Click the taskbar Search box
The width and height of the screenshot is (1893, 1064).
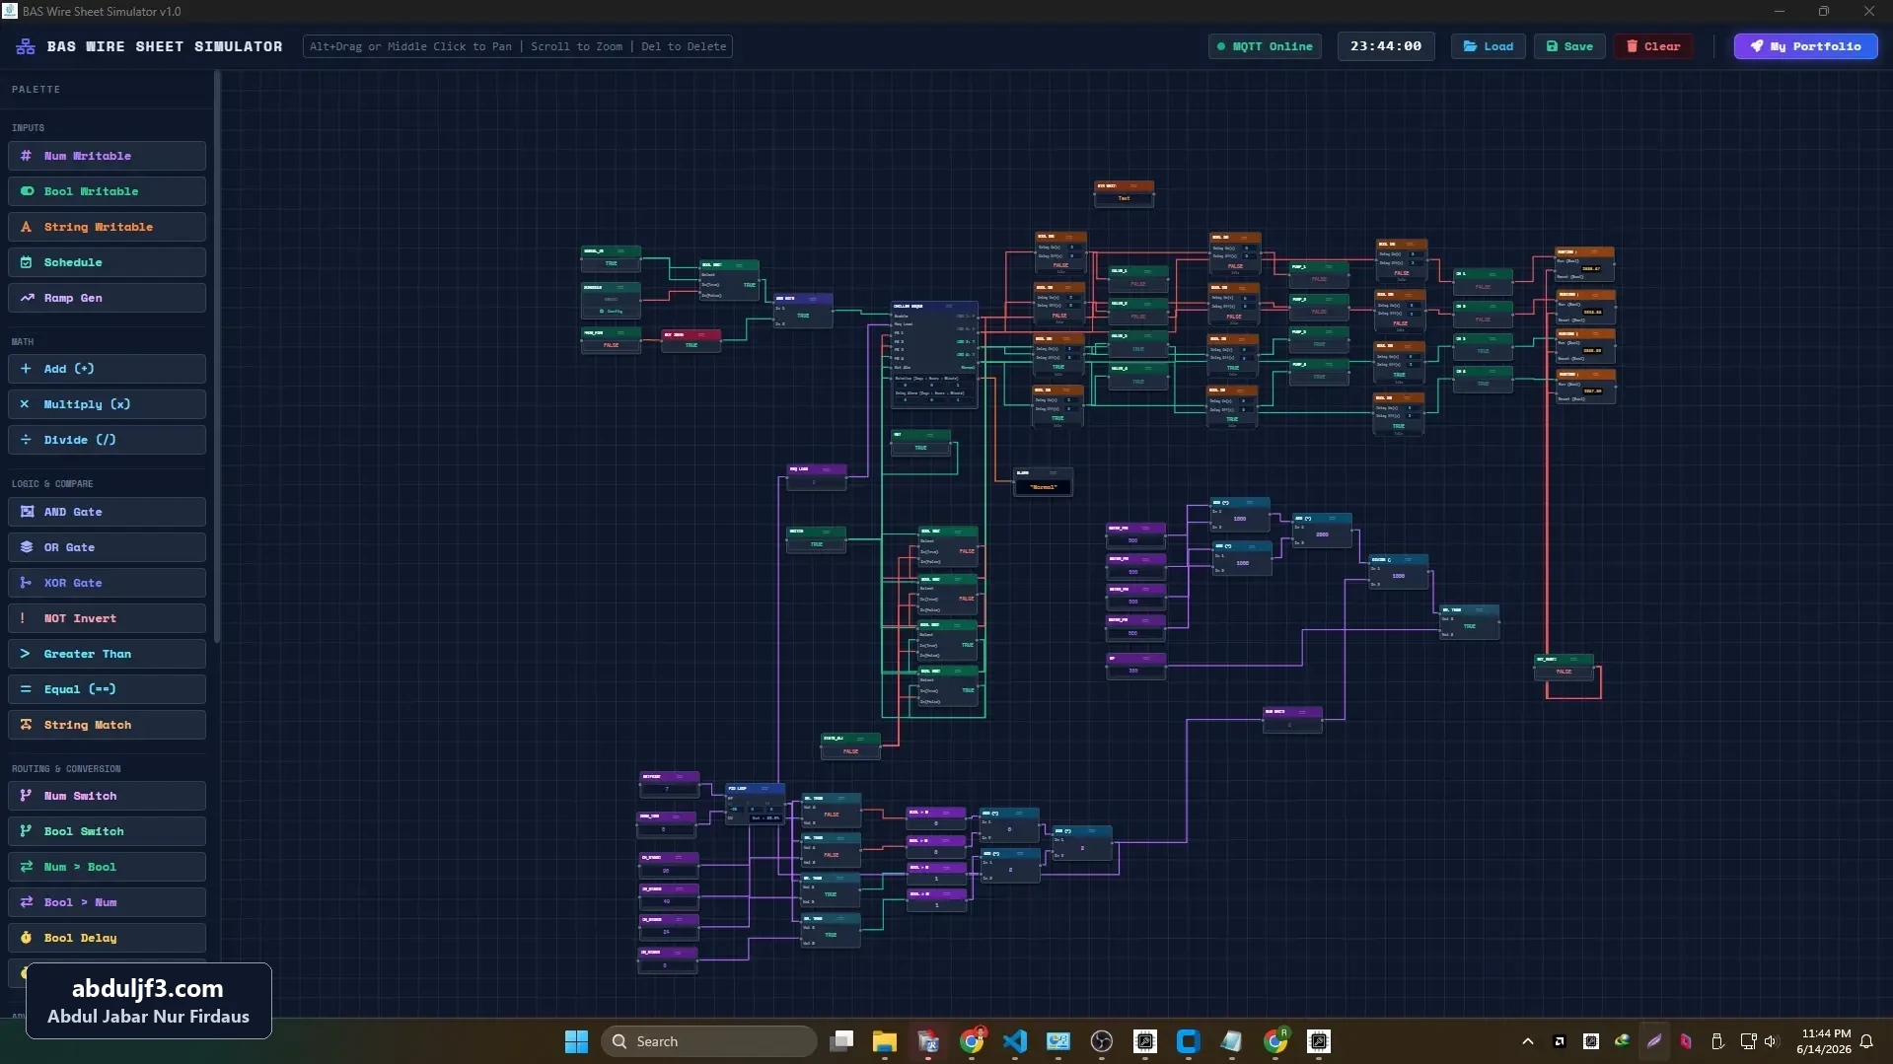(x=708, y=1041)
